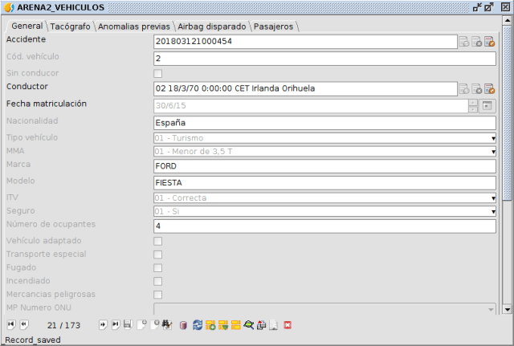
Task: Go to the first record
Action: (10, 325)
